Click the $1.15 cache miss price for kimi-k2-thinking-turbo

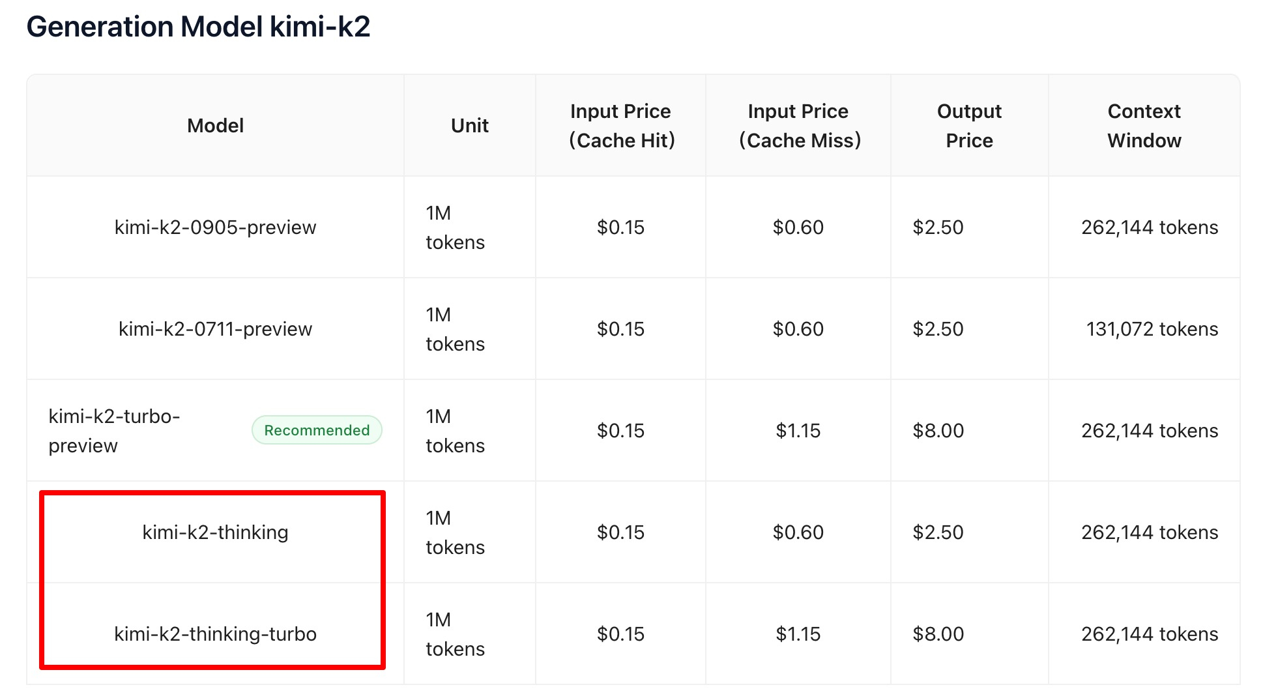pos(798,634)
